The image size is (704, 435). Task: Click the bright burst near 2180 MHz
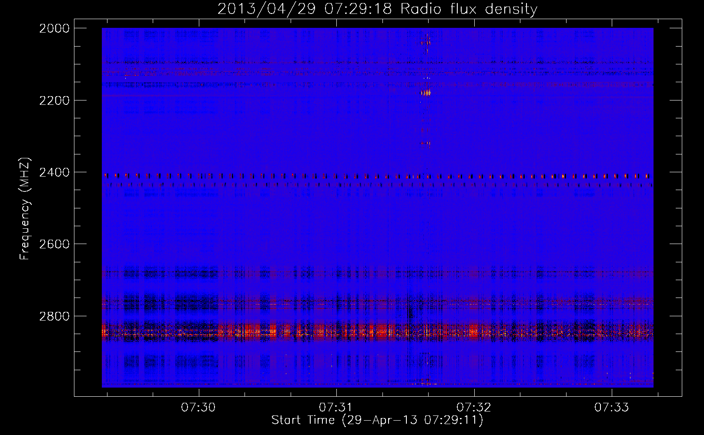tap(426, 93)
